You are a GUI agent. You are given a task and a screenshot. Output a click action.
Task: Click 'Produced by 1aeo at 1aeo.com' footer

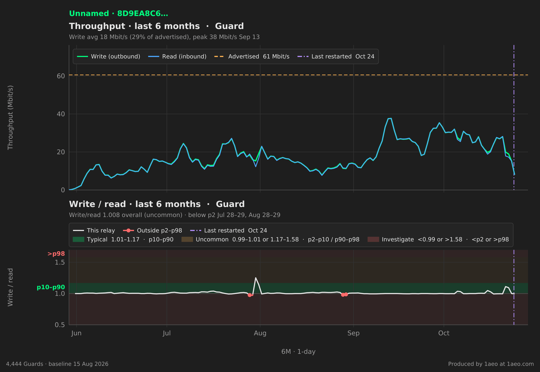point(491,364)
